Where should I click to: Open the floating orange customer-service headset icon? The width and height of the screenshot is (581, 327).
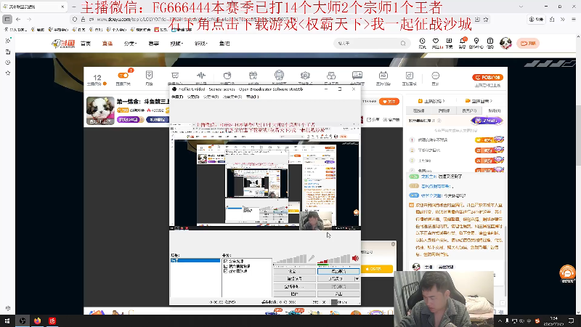coord(567,274)
